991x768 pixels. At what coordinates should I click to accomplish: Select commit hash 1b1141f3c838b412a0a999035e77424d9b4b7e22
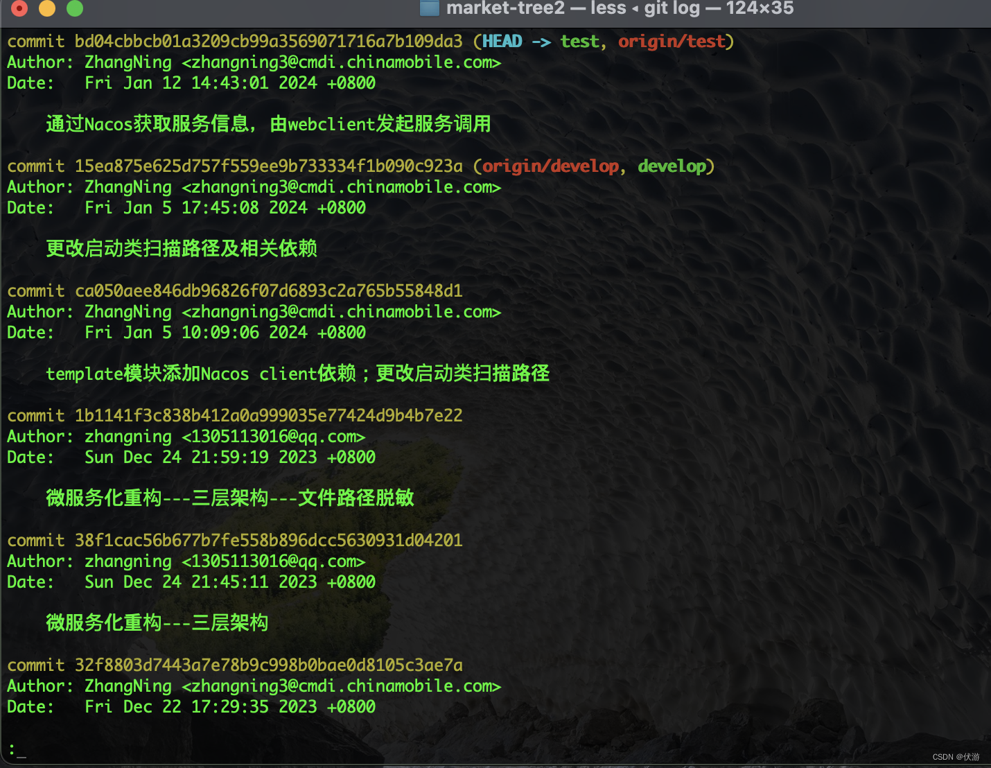[269, 416]
